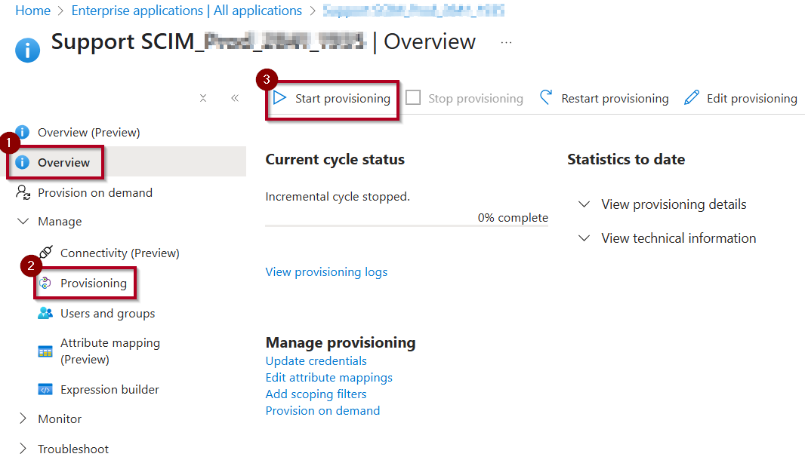Click the Stop provisioning square icon
Image resolution: width=805 pixels, height=463 pixels.
click(413, 97)
